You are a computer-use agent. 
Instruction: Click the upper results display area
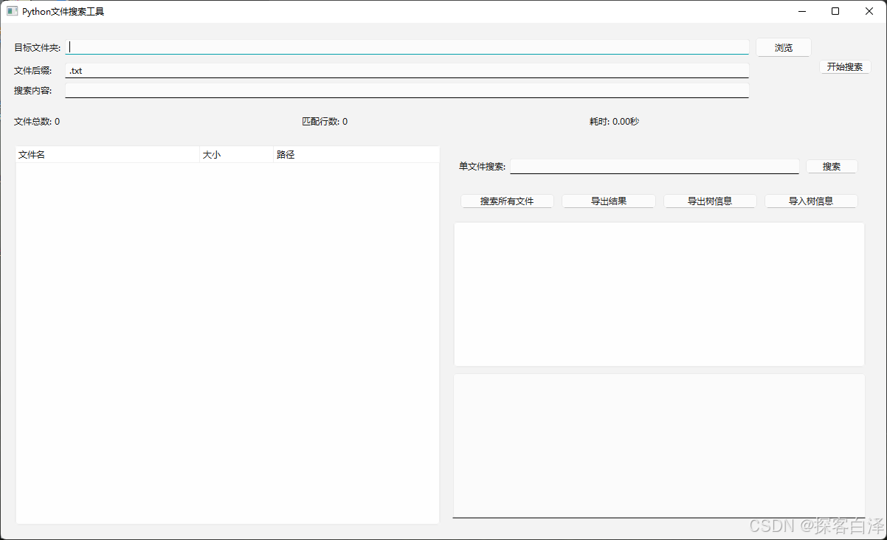[659, 294]
